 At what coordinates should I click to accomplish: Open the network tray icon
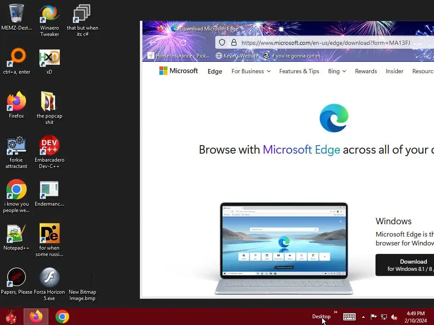click(x=384, y=317)
